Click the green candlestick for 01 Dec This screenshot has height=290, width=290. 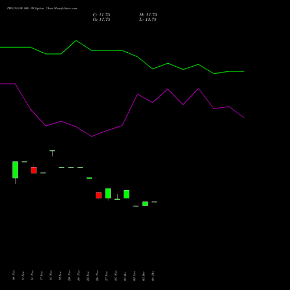tap(126, 194)
